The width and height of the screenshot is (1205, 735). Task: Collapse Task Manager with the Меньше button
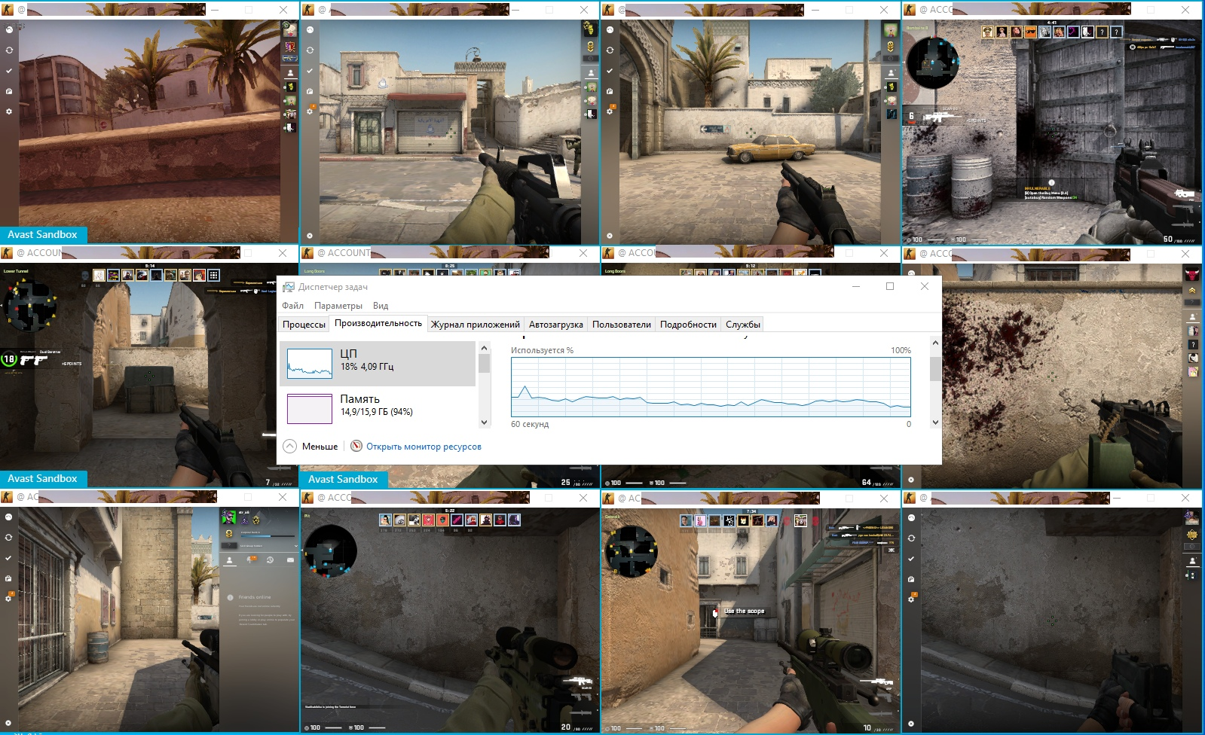tap(310, 447)
